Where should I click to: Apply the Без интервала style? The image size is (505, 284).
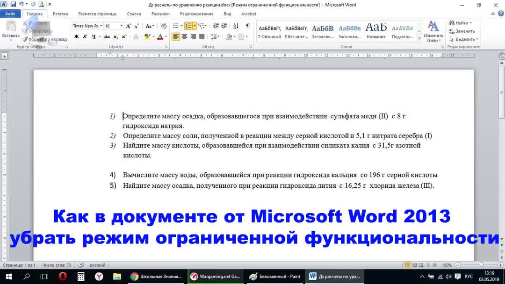[x=296, y=32]
